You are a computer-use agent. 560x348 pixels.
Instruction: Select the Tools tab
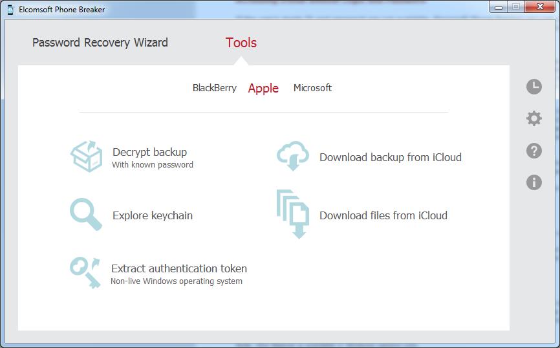(241, 43)
